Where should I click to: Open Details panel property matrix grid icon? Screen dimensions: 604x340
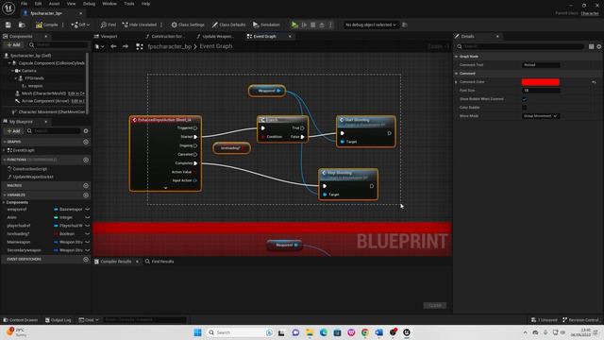tap(591, 46)
